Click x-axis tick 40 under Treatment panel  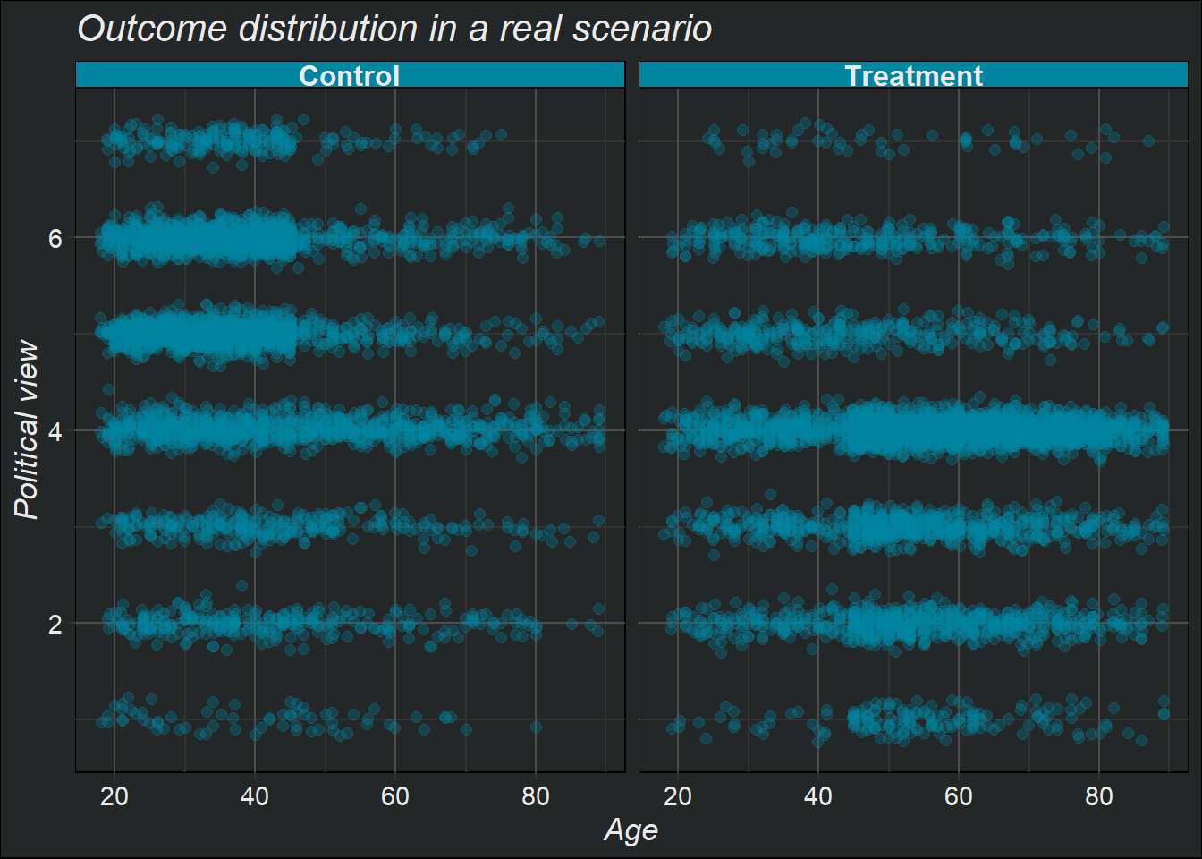click(x=818, y=795)
